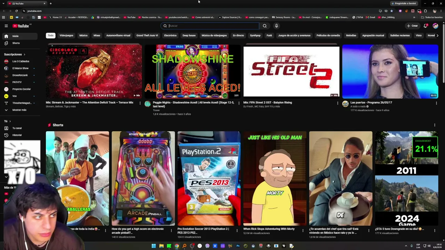This screenshot has width=445, height=250.
Task: Open Proyecto Escolar subscription
Action: 19,89
